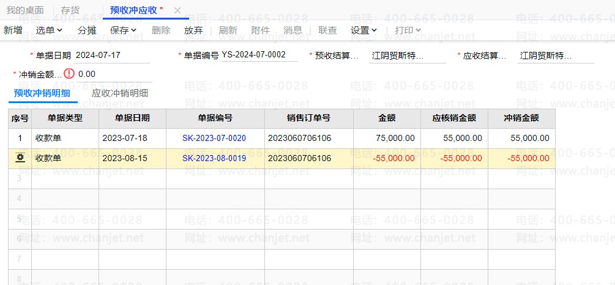This screenshot has height=285, width=615.
Task: Click the gear icon in row two
Action: 20,158
